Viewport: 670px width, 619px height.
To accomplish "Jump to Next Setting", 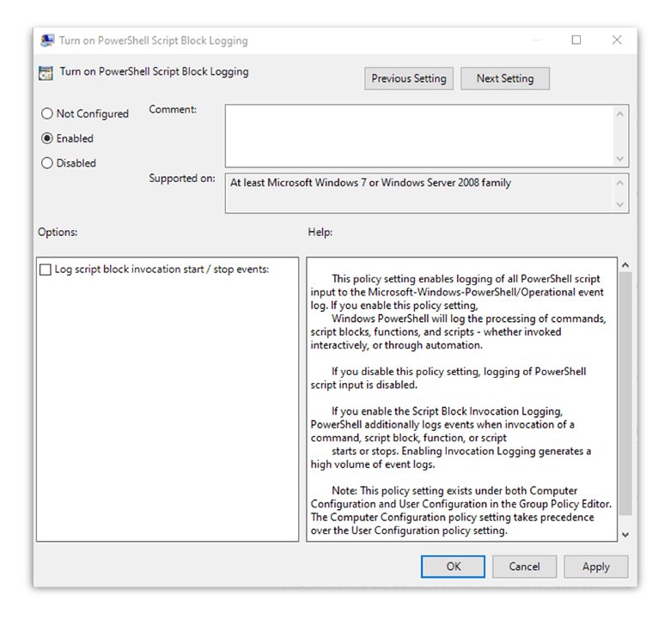I will point(505,78).
